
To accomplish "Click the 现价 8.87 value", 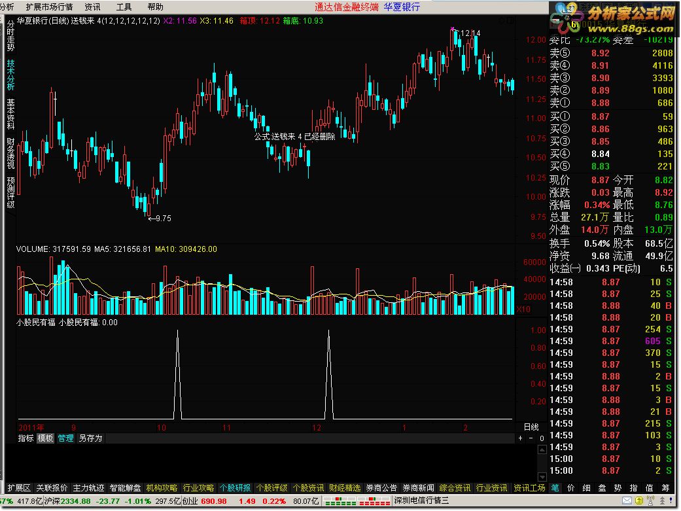I will pyautogui.click(x=601, y=180).
